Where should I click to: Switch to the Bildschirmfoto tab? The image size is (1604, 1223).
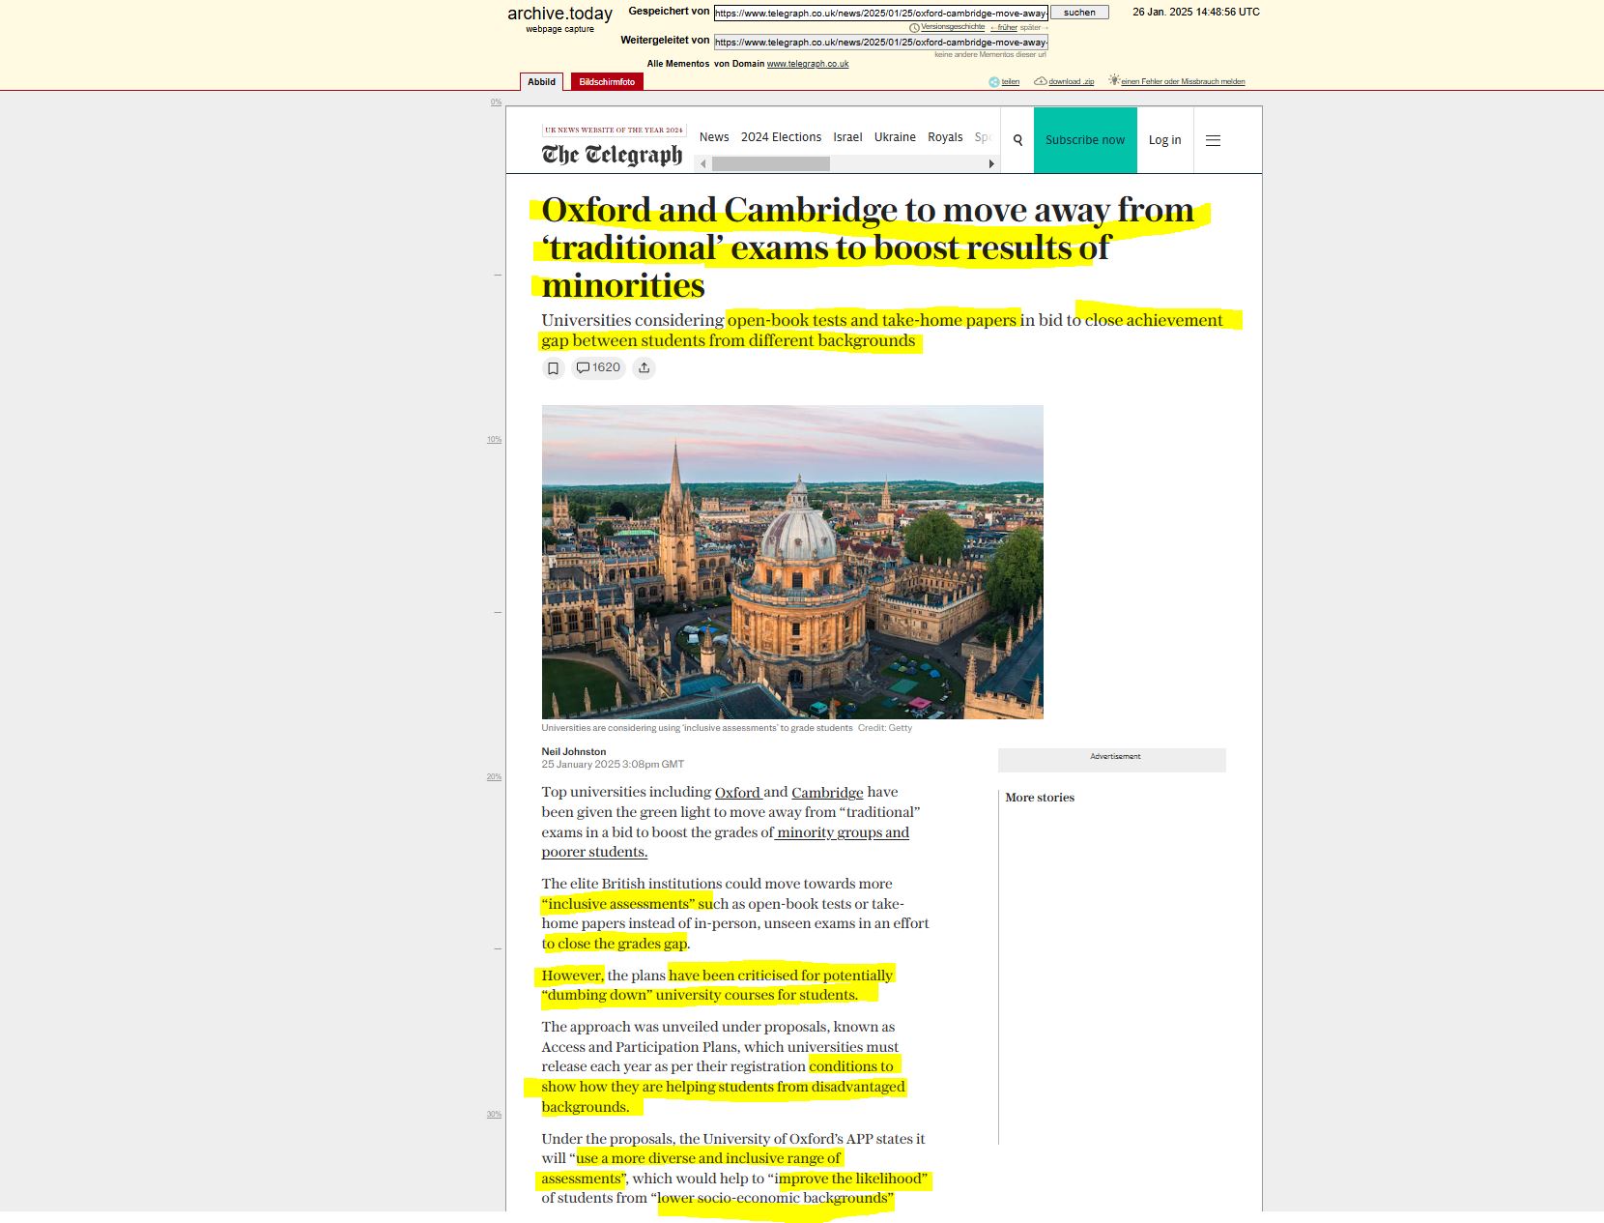(607, 82)
